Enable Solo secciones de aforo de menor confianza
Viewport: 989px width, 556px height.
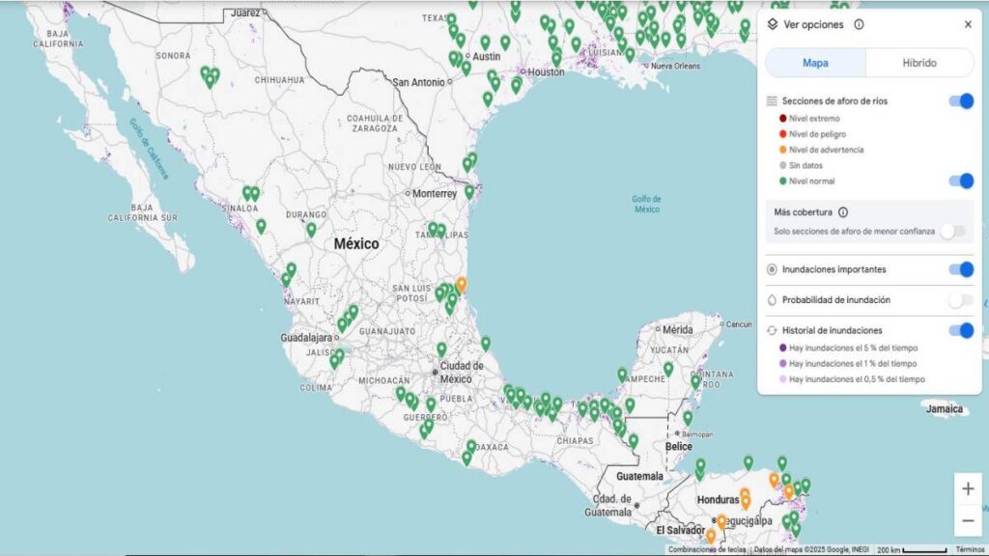click(x=952, y=231)
